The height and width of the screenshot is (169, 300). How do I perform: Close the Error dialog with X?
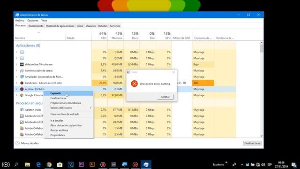[173, 72]
